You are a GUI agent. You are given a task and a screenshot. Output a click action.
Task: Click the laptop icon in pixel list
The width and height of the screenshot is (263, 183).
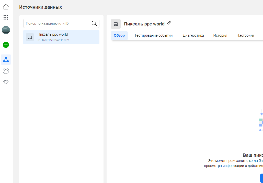coord(30,37)
